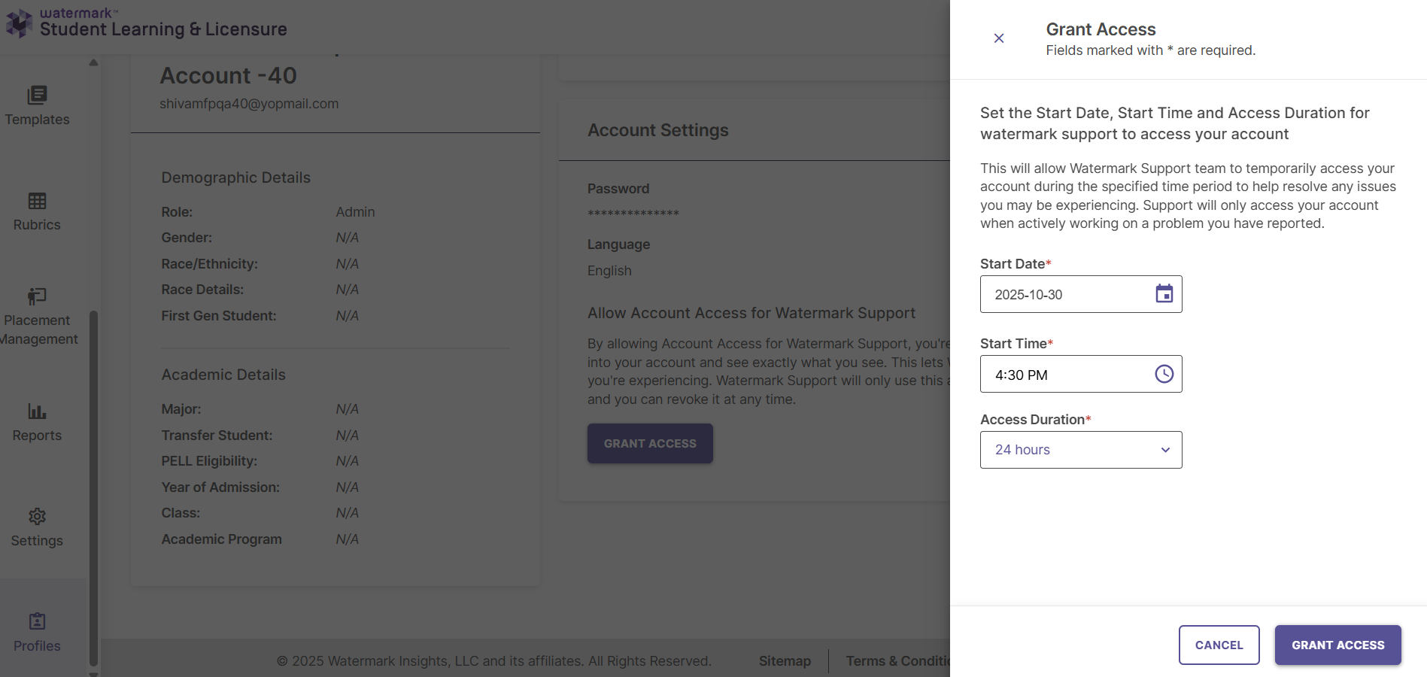Click the email shivamfpqa40@yopmail.com
Viewport: 1427px width, 677px height.
(x=249, y=104)
